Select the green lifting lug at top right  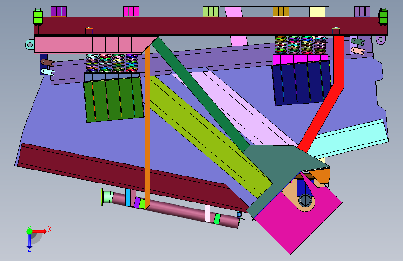(x=383, y=17)
